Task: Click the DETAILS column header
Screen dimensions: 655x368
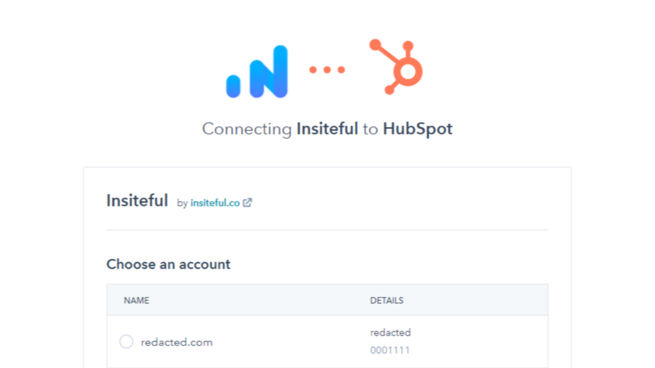Action: (387, 300)
